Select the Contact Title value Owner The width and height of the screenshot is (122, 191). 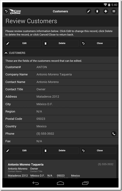point(41,89)
